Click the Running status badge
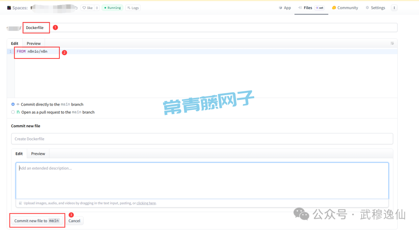The height and width of the screenshot is (231, 419). (112, 8)
